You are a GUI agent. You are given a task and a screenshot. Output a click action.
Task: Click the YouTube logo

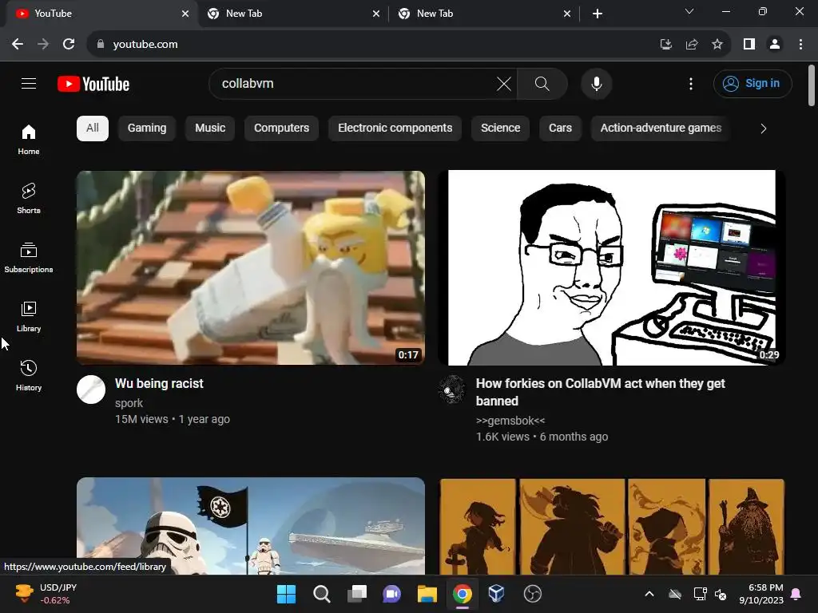coord(93,84)
